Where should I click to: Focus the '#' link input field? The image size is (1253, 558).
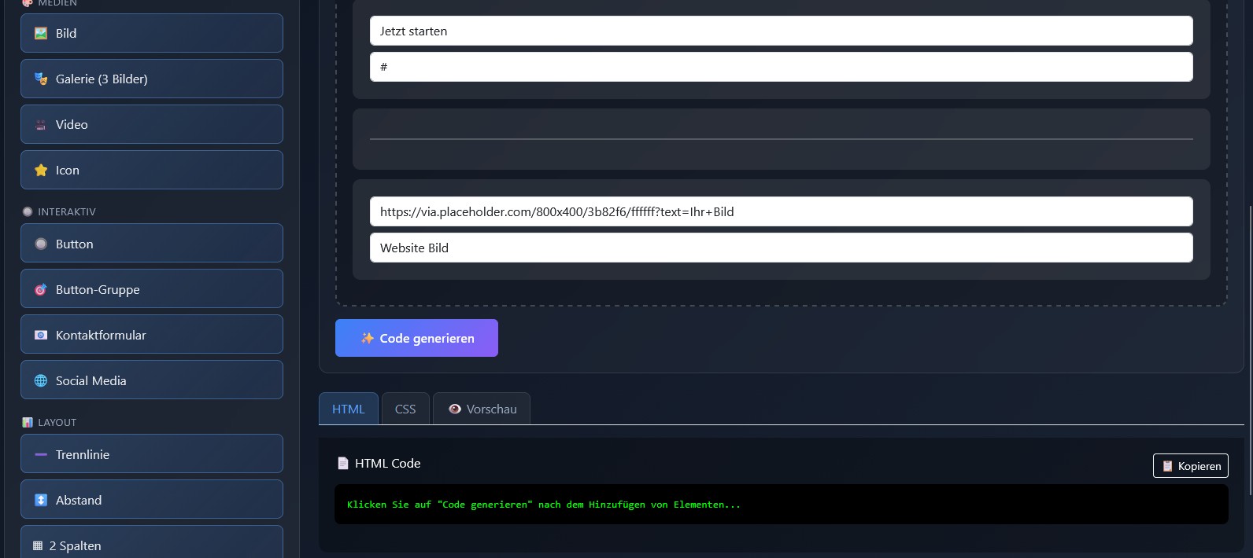pos(781,67)
